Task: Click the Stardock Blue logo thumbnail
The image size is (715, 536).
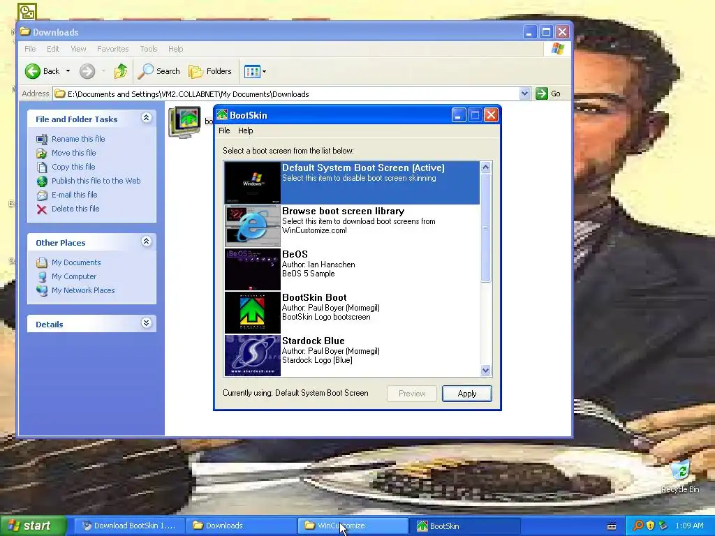Action: tap(252, 355)
